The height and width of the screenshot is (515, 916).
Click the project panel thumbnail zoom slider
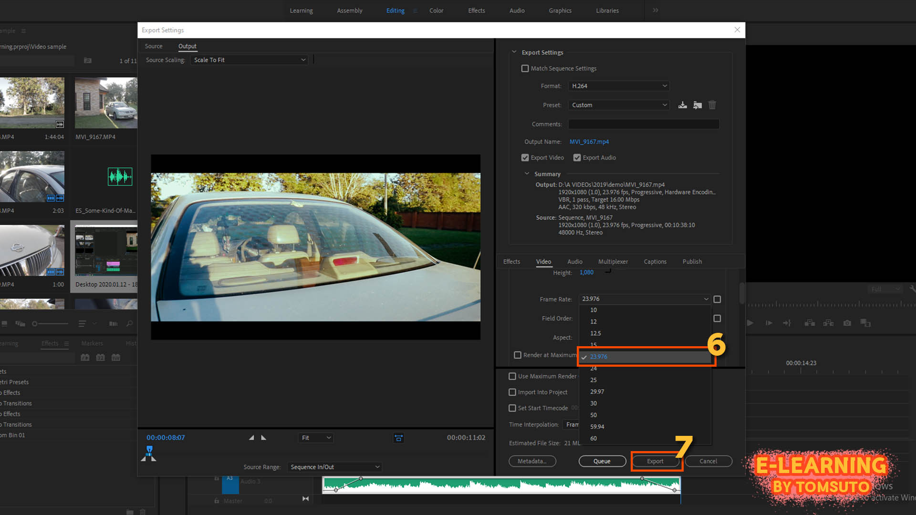point(50,324)
